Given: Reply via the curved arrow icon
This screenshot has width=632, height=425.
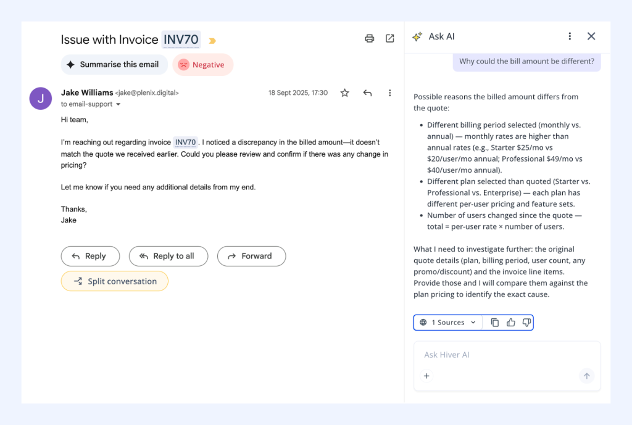Looking at the screenshot, I should coord(367,93).
